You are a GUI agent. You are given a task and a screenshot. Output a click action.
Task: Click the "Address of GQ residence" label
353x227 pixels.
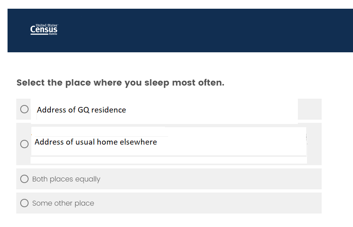81,110
